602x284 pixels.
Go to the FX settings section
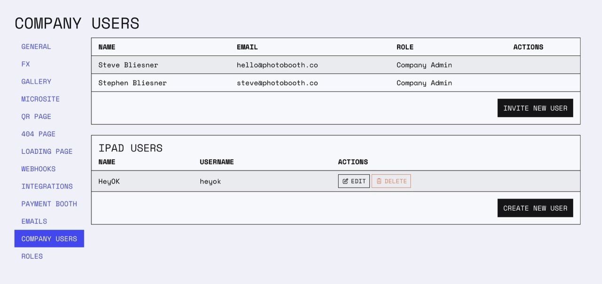[x=25, y=64]
